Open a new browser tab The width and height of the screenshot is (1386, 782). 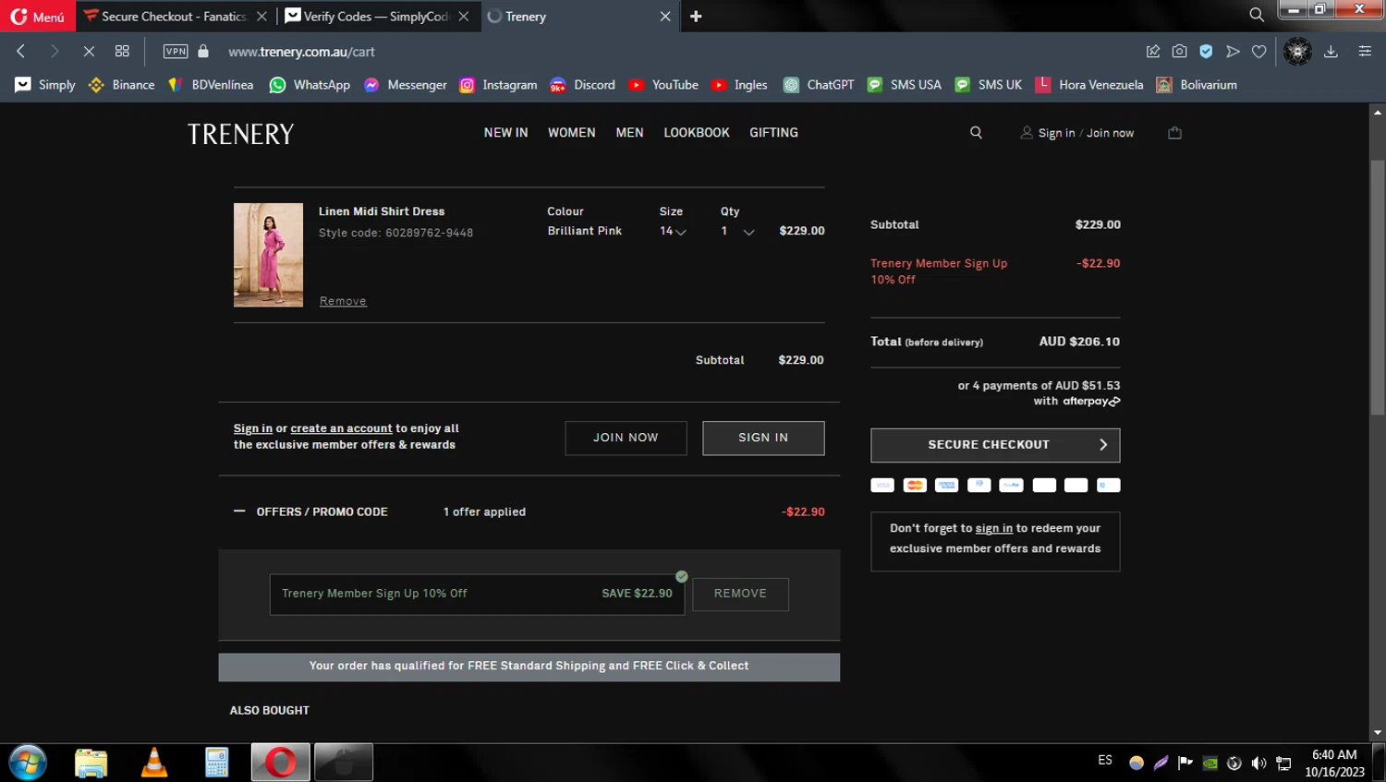click(696, 17)
